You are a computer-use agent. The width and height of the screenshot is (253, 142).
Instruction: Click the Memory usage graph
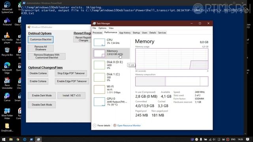(172, 59)
